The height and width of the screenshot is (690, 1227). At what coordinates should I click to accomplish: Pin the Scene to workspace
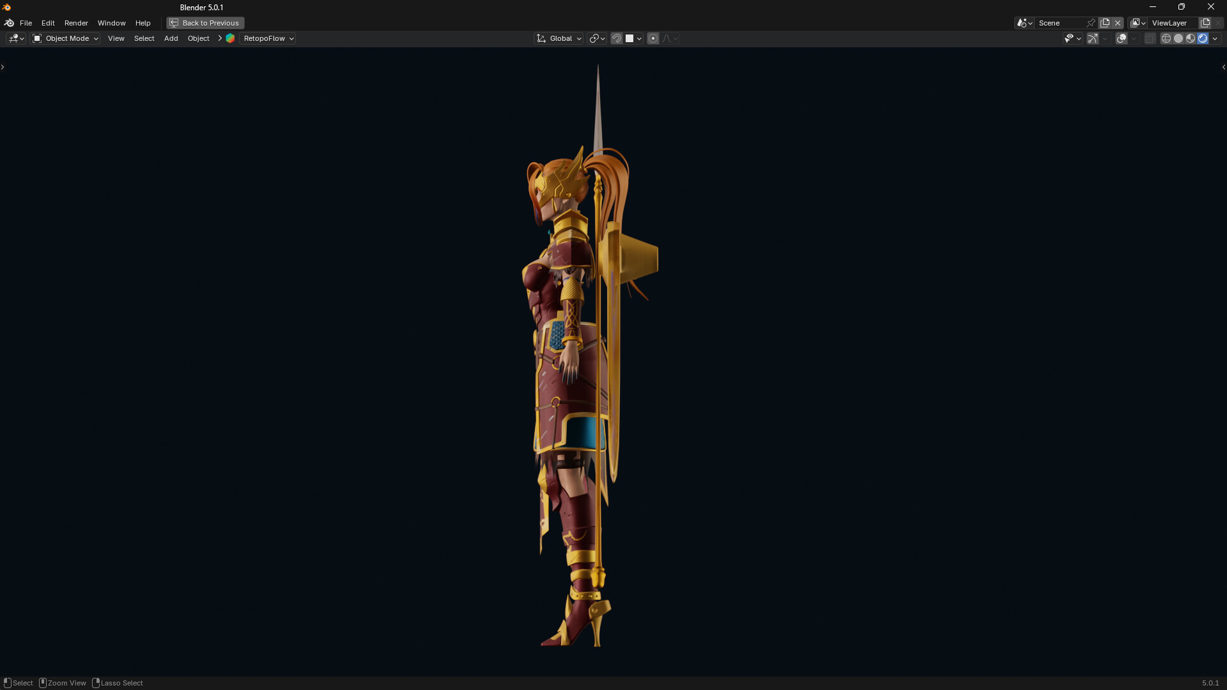[1090, 23]
